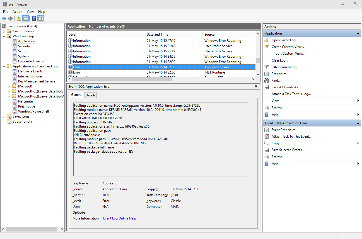Click the Save All Events As disk icon
The image size is (362, 239).
pos(267,87)
